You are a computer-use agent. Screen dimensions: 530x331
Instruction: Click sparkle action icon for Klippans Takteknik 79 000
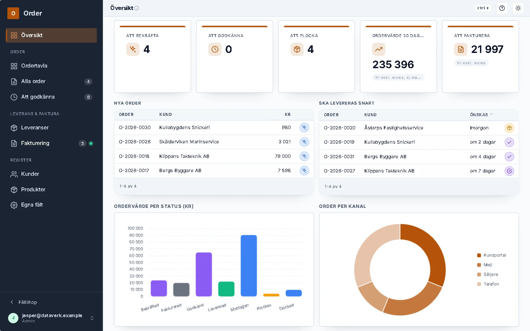click(304, 156)
